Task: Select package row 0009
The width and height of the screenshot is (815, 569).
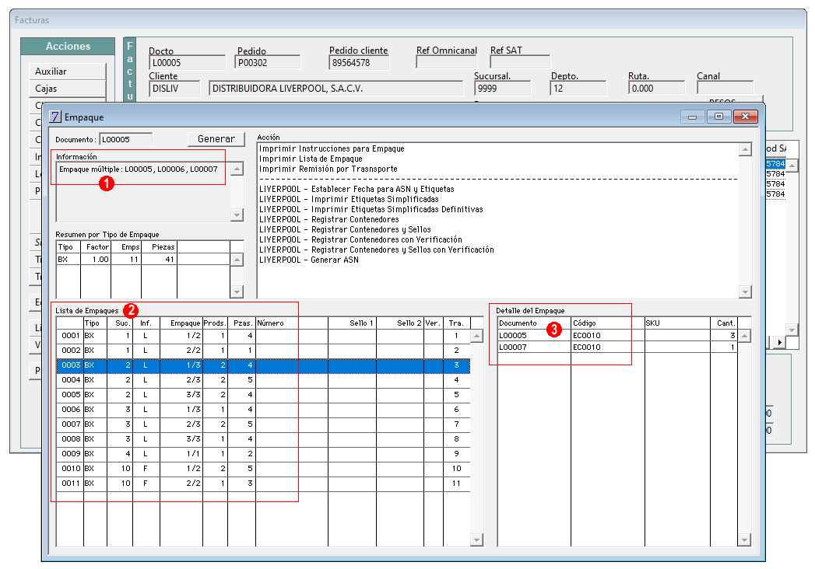Action: (263, 454)
